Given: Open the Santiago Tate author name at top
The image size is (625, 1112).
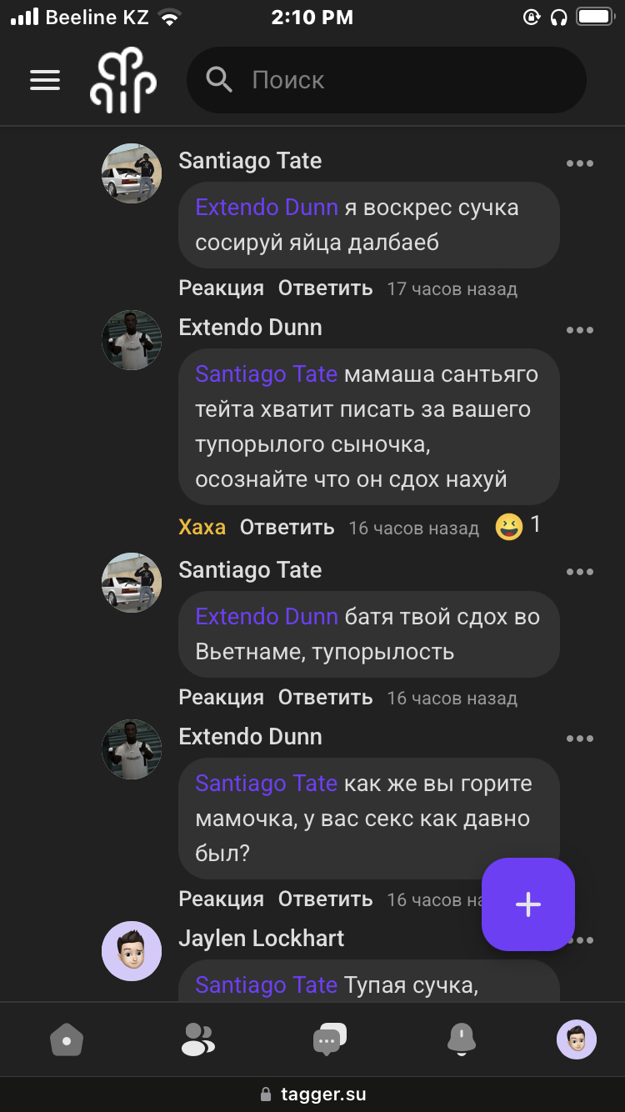Looking at the screenshot, I should tap(250, 161).
